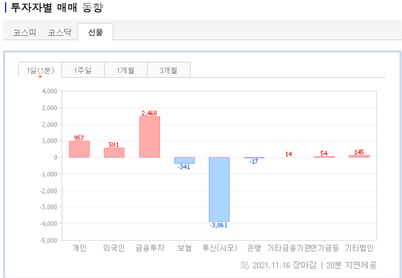The width and height of the screenshot is (402, 278).
Task: Click the 은행 bar labeled -17
Action: (x=254, y=158)
